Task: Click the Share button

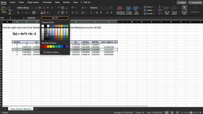Action: [181, 3]
